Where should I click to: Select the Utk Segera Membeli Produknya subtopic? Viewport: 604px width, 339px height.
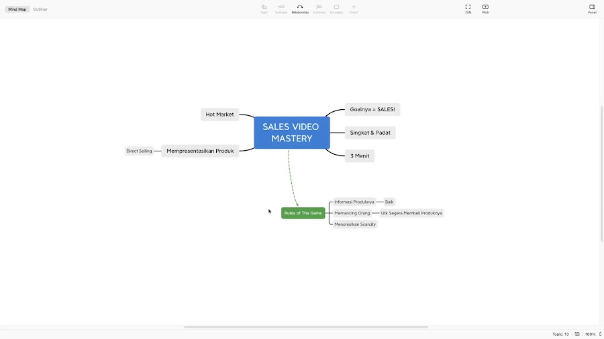[x=411, y=213]
